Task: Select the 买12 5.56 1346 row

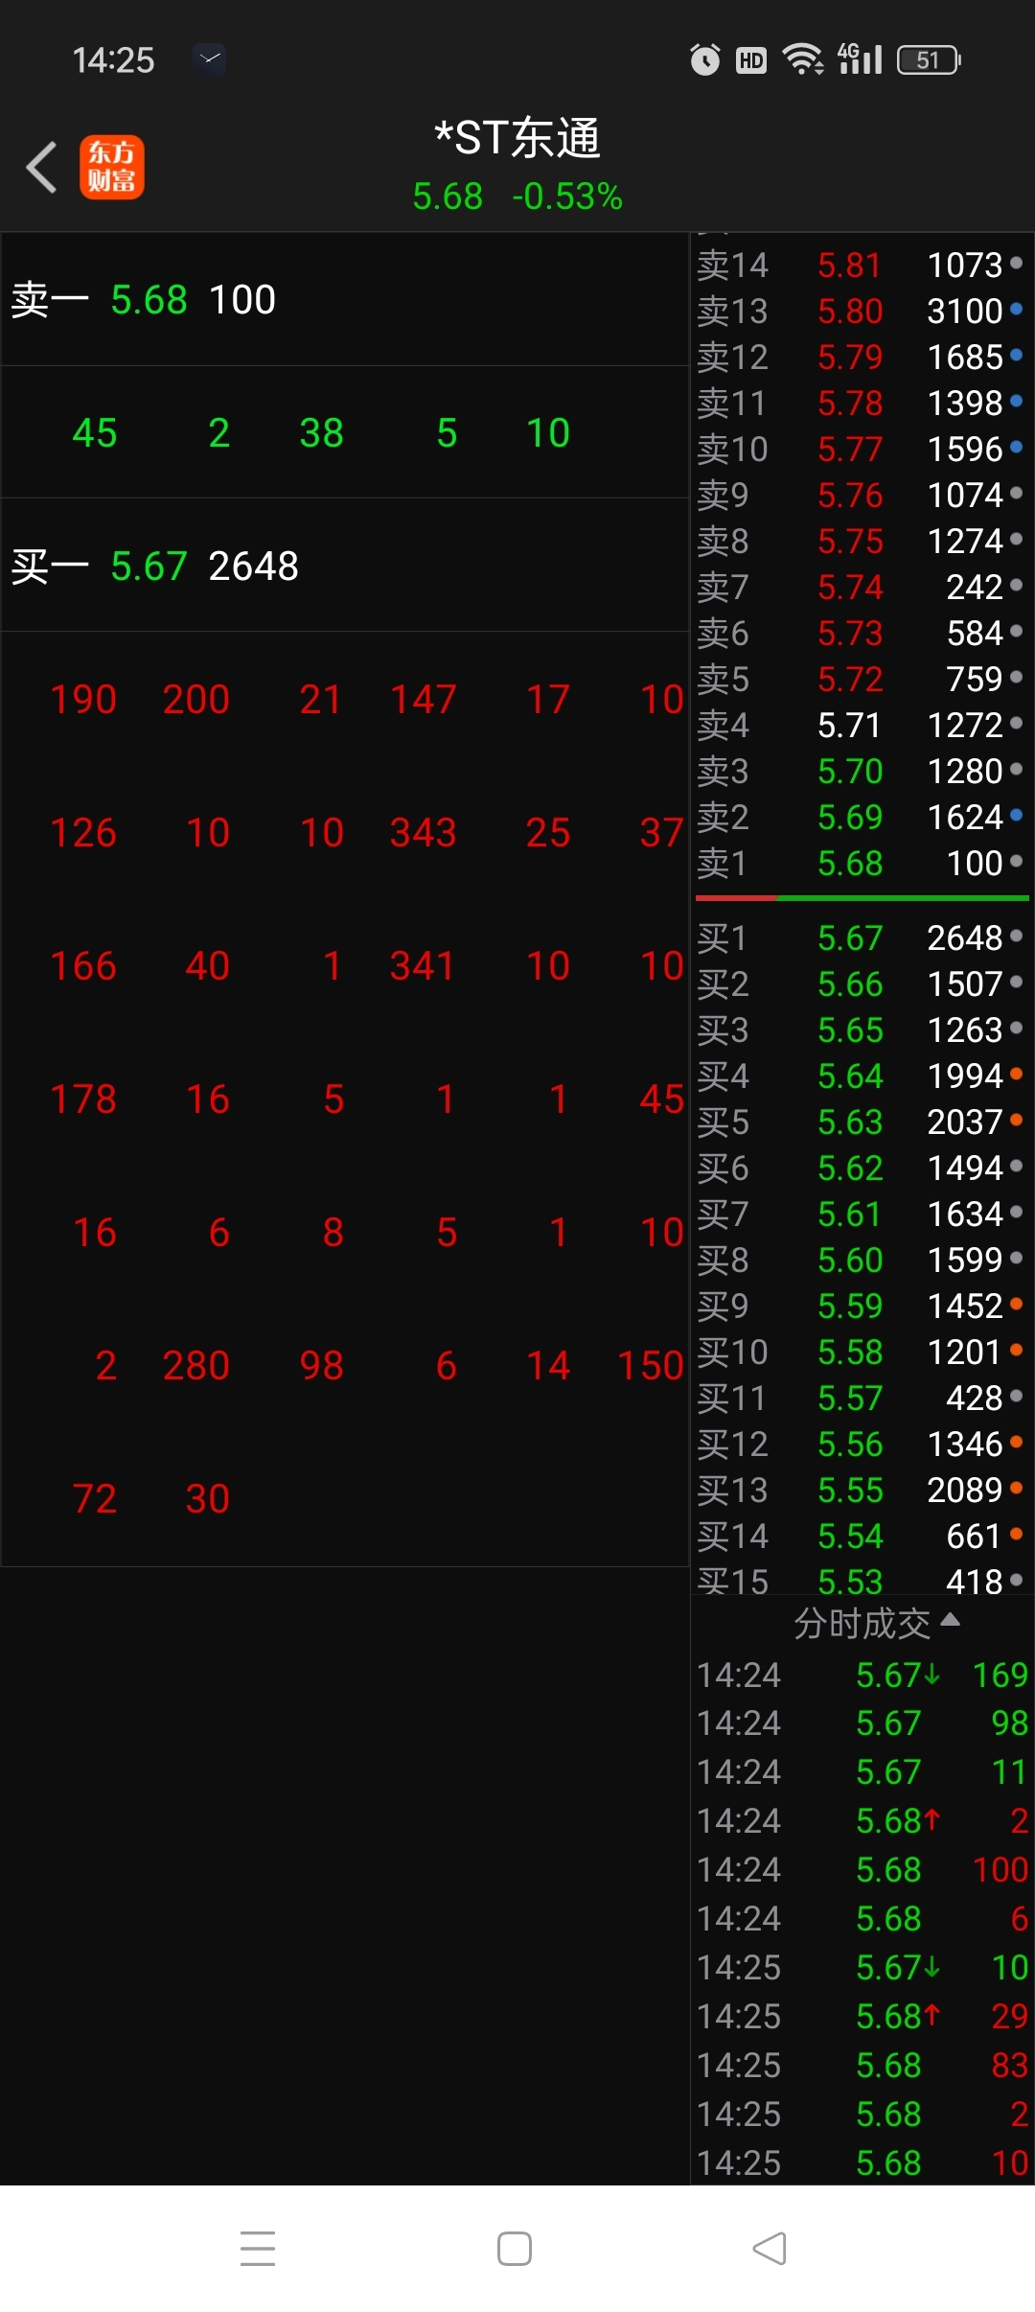Action: coord(861,1444)
